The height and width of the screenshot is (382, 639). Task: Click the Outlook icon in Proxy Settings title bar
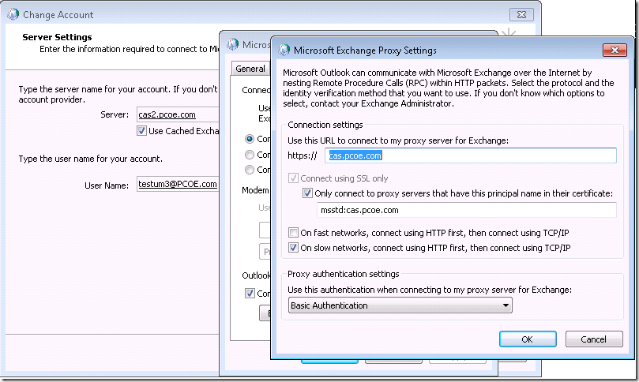284,50
